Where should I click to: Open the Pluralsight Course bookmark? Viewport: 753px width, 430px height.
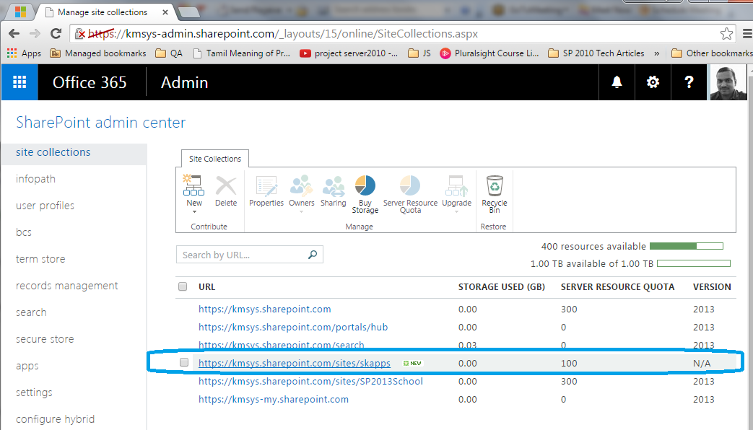tap(489, 53)
